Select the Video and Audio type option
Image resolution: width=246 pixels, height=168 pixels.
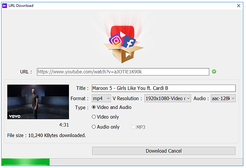pyautogui.click(x=112, y=108)
